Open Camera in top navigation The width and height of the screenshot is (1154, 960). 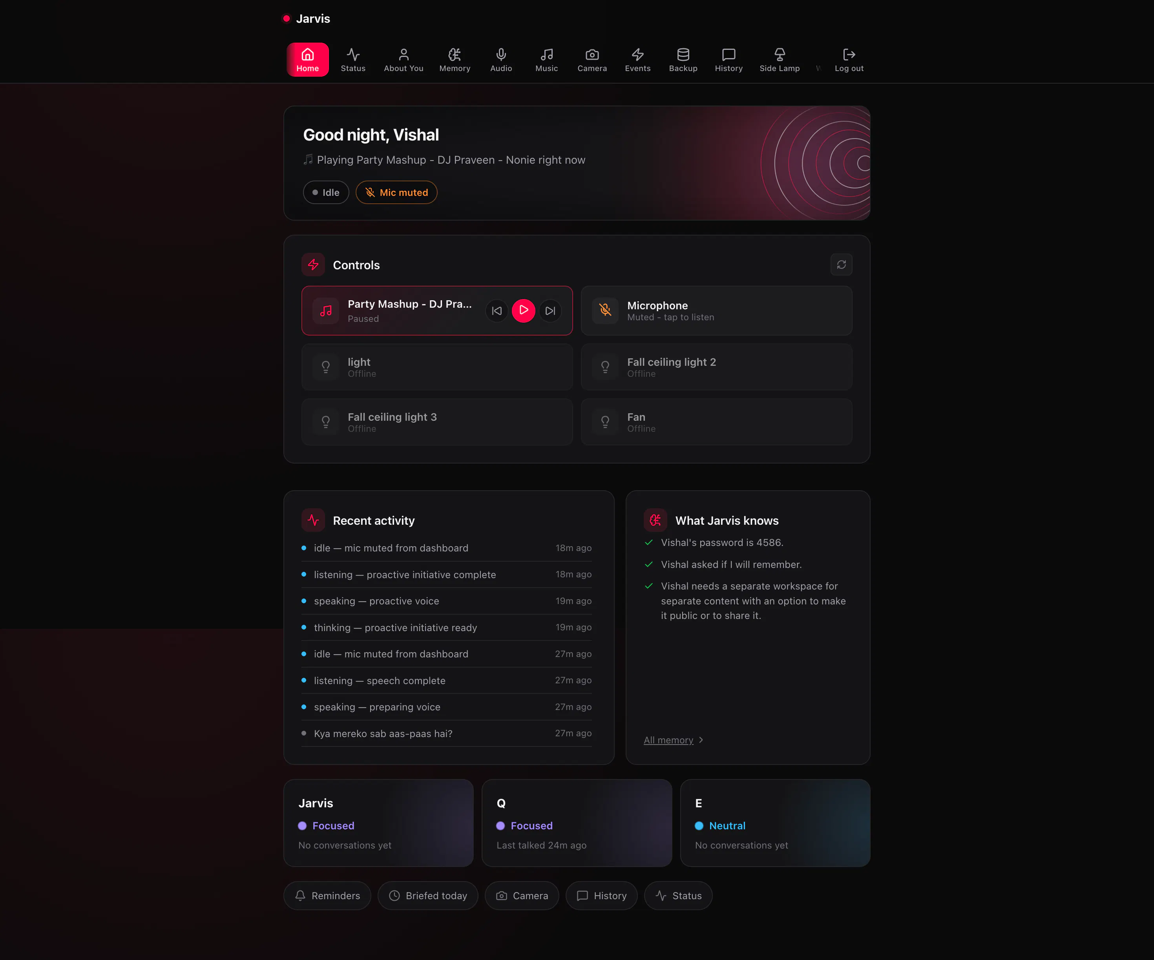[592, 59]
